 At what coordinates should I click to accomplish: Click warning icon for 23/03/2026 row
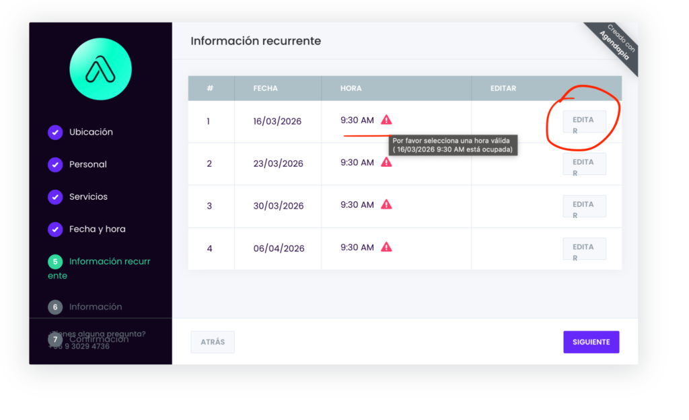click(x=386, y=162)
